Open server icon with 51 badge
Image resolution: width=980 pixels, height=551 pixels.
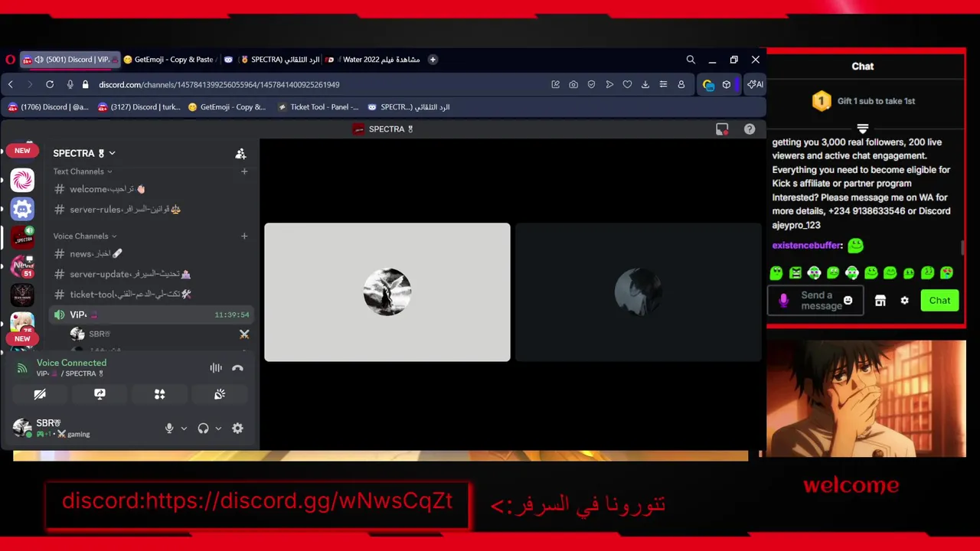22,266
